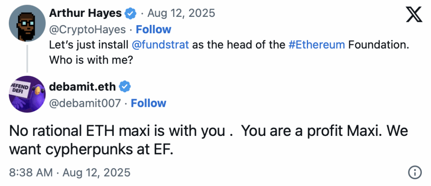
Task: Open the @CryptoHayes handle
Action: click(x=88, y=29)
